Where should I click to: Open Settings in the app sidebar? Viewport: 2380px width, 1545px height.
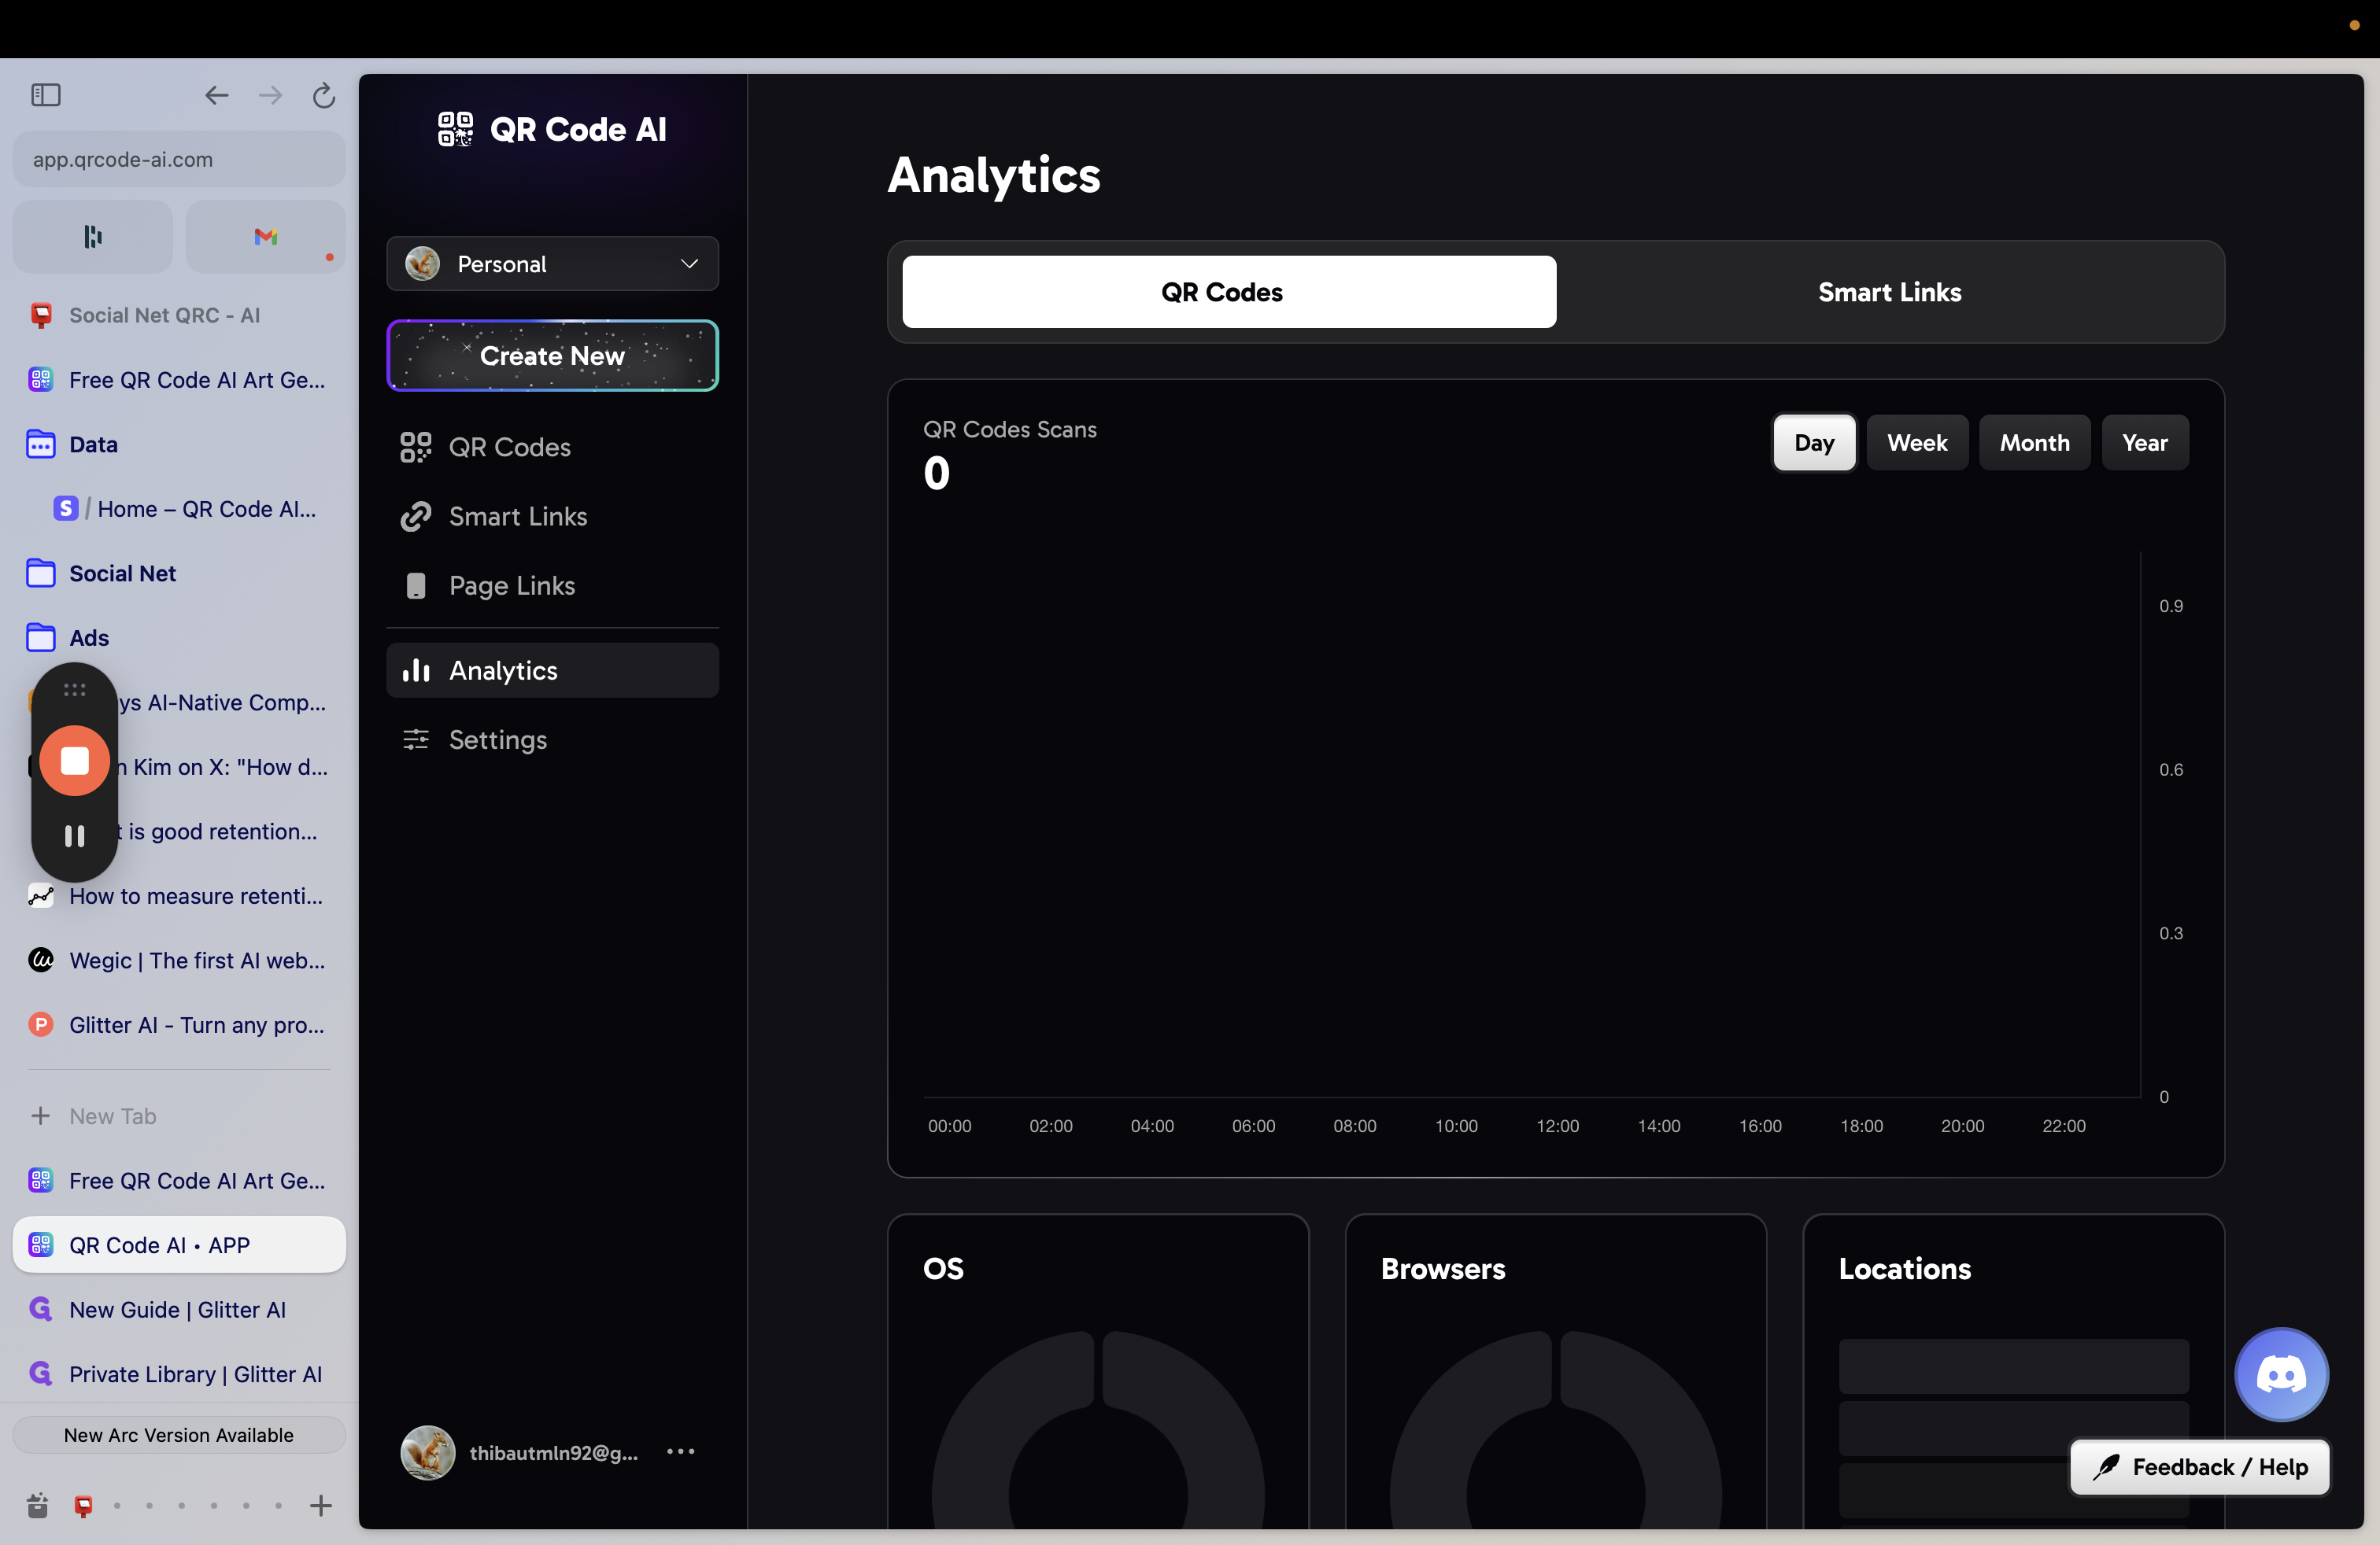(552, 739)
